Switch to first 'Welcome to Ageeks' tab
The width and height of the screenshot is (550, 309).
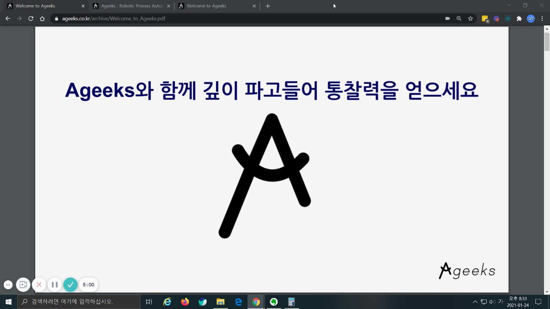pyautogui.click(x=45, y=6)
